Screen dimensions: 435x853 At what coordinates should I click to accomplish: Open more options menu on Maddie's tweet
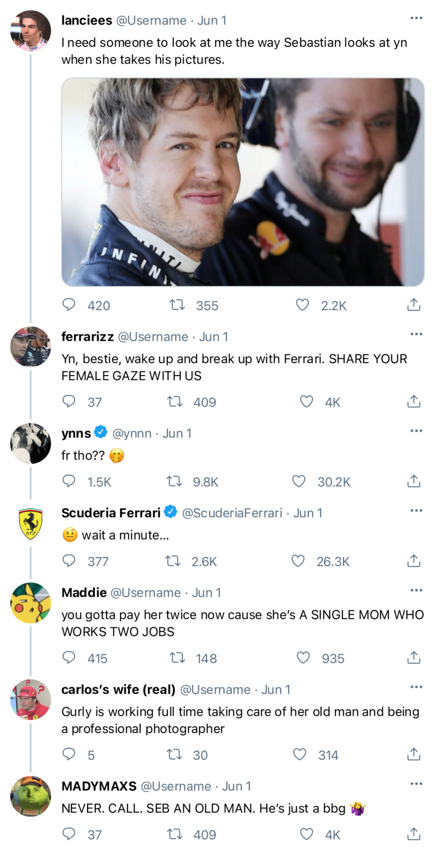point(416,590)
